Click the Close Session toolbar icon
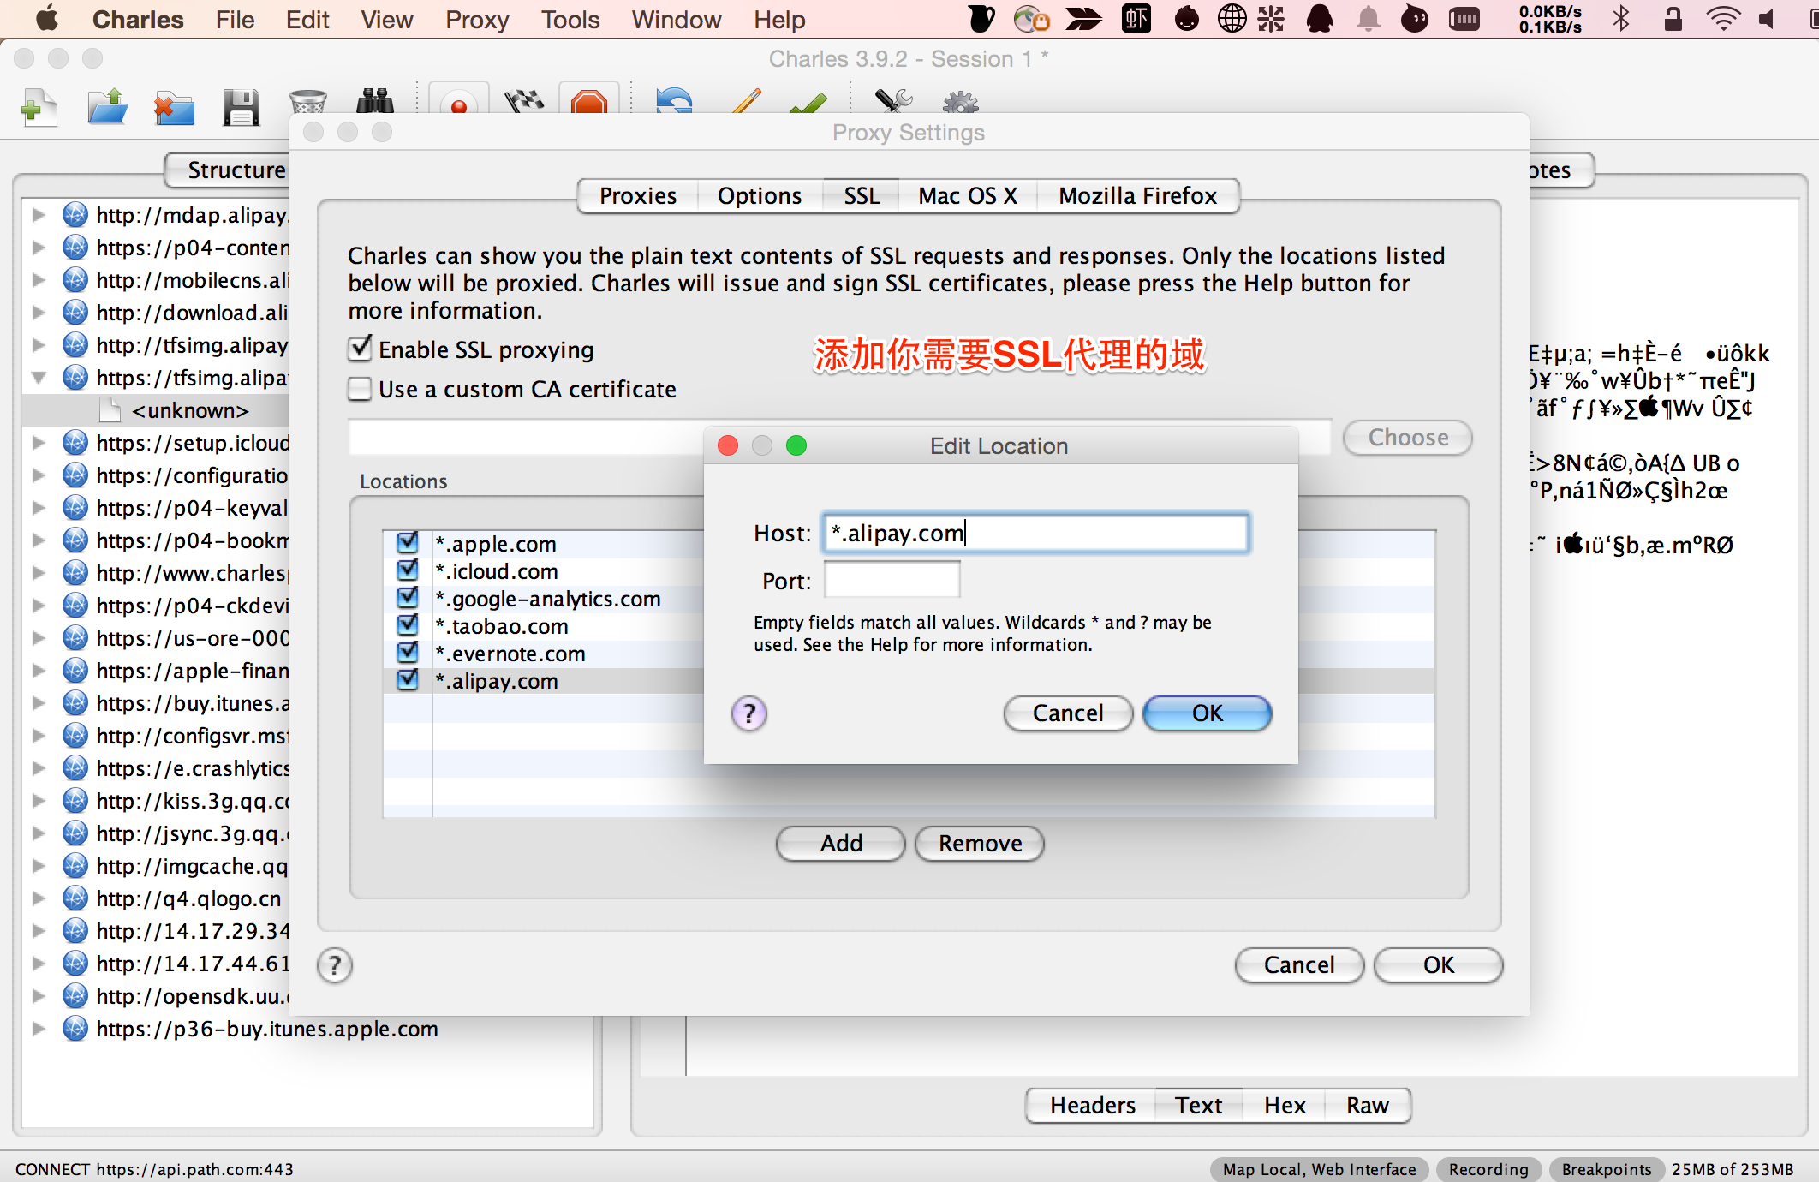The image size is (1819, 1182). 175,108
